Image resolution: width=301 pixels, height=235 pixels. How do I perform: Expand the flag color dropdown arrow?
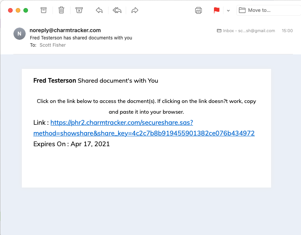[228, 10]
